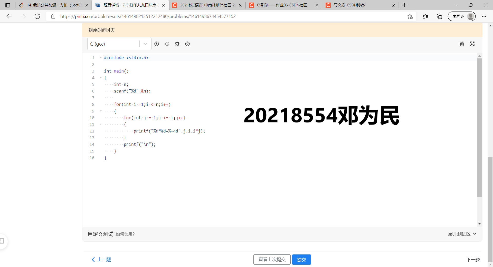
Task: Collapse outer for loop fold at line 9
Action: (101, 111)
